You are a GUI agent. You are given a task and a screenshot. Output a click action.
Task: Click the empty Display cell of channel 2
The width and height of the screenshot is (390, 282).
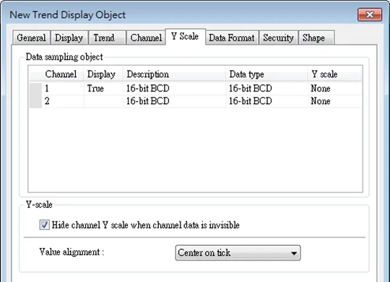click(x=103, y=101)
